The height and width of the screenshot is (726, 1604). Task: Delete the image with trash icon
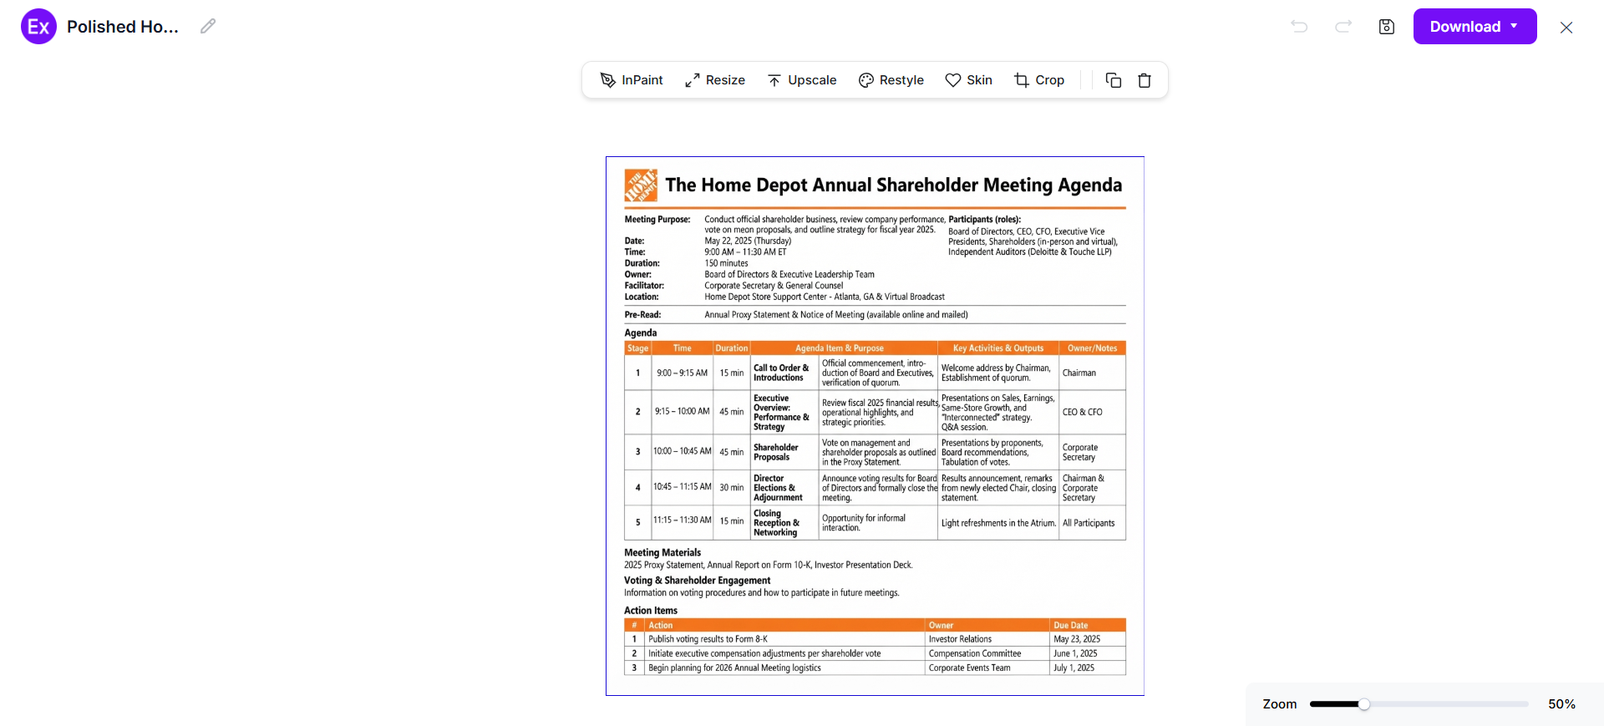click(x=1145, y=80)
